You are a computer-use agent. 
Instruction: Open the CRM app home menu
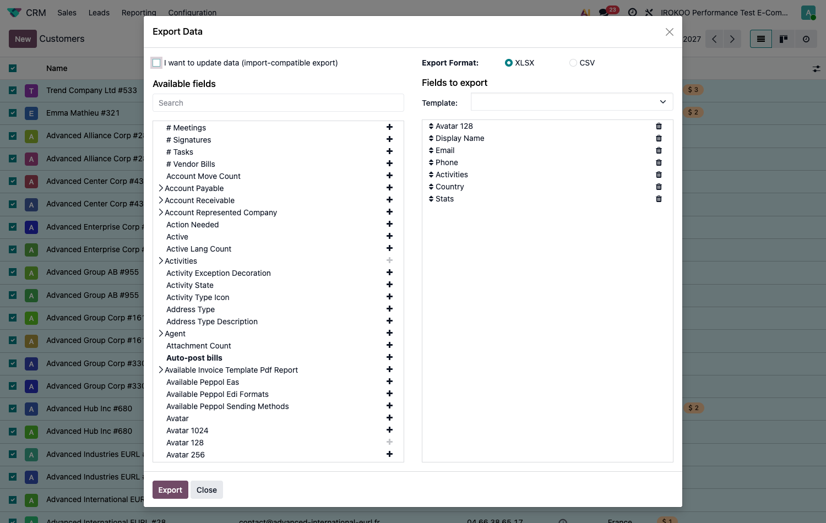pyautogui.click(x=26, y=13)
